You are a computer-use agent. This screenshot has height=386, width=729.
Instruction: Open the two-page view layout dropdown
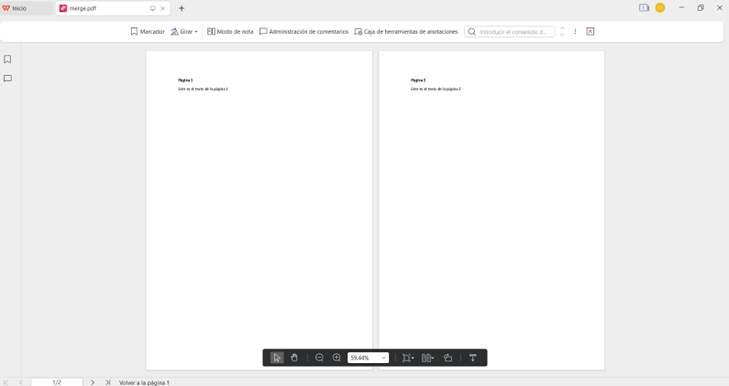pos(428,358)
